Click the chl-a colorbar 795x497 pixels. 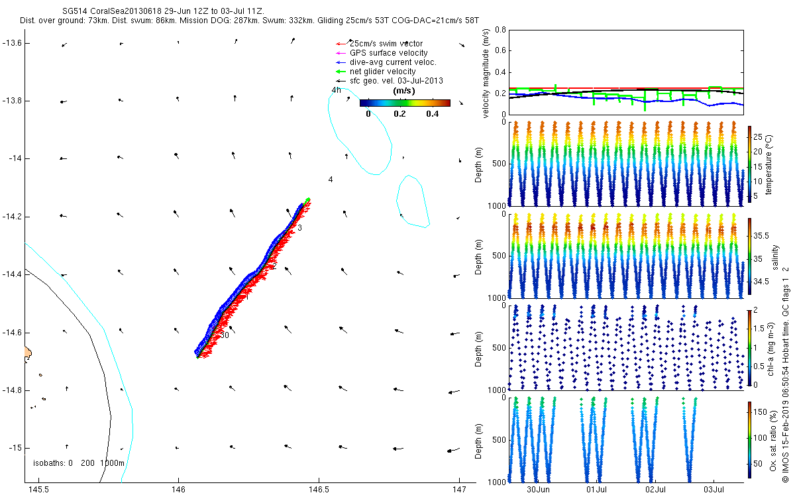click(749, 347)
